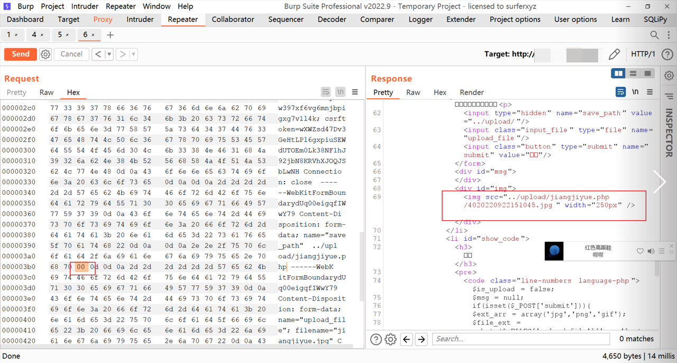Adjust the music widget volume icon
The height and width of the screenshot is (363, 677).
651,251
